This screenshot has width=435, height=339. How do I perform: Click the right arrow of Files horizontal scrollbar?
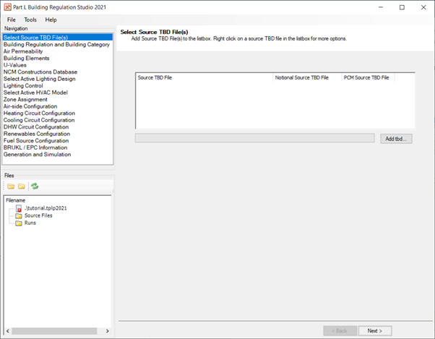point(108,331)
